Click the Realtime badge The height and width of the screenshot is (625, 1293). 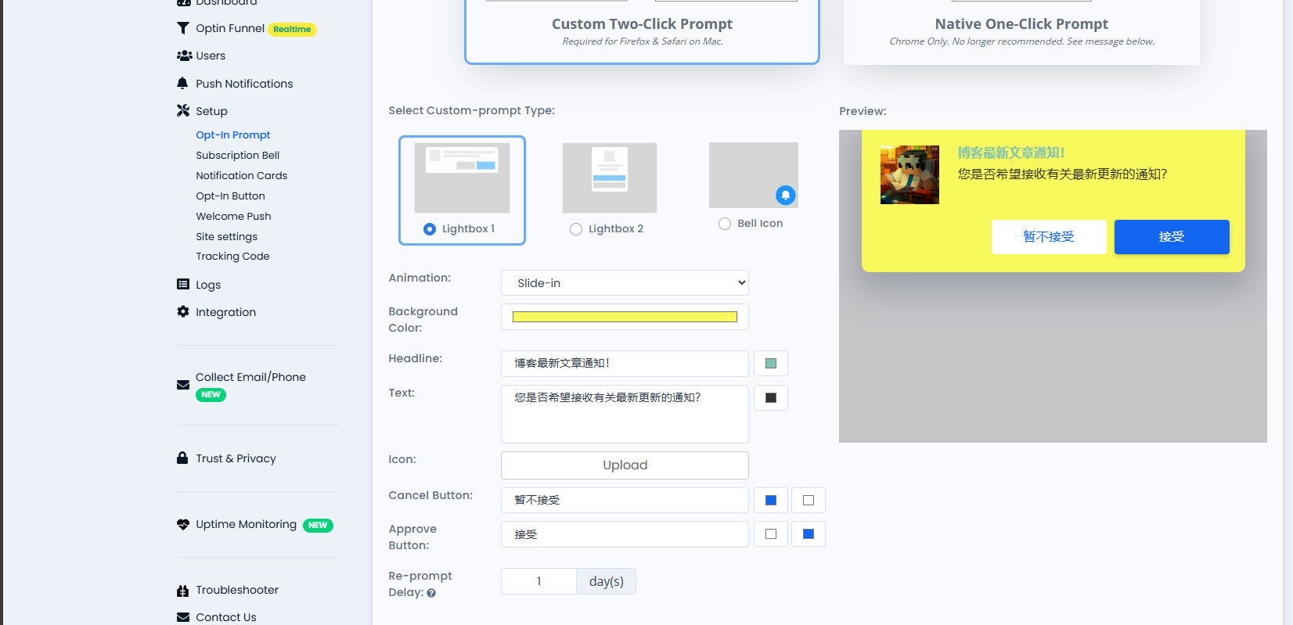[x=292, y=30]
